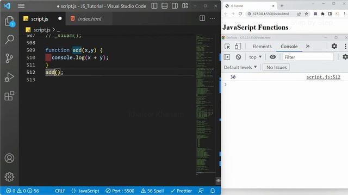This screenshot has height=195, width=348.
Task: Open the Run and Debug view
Action: pos(9,77)
